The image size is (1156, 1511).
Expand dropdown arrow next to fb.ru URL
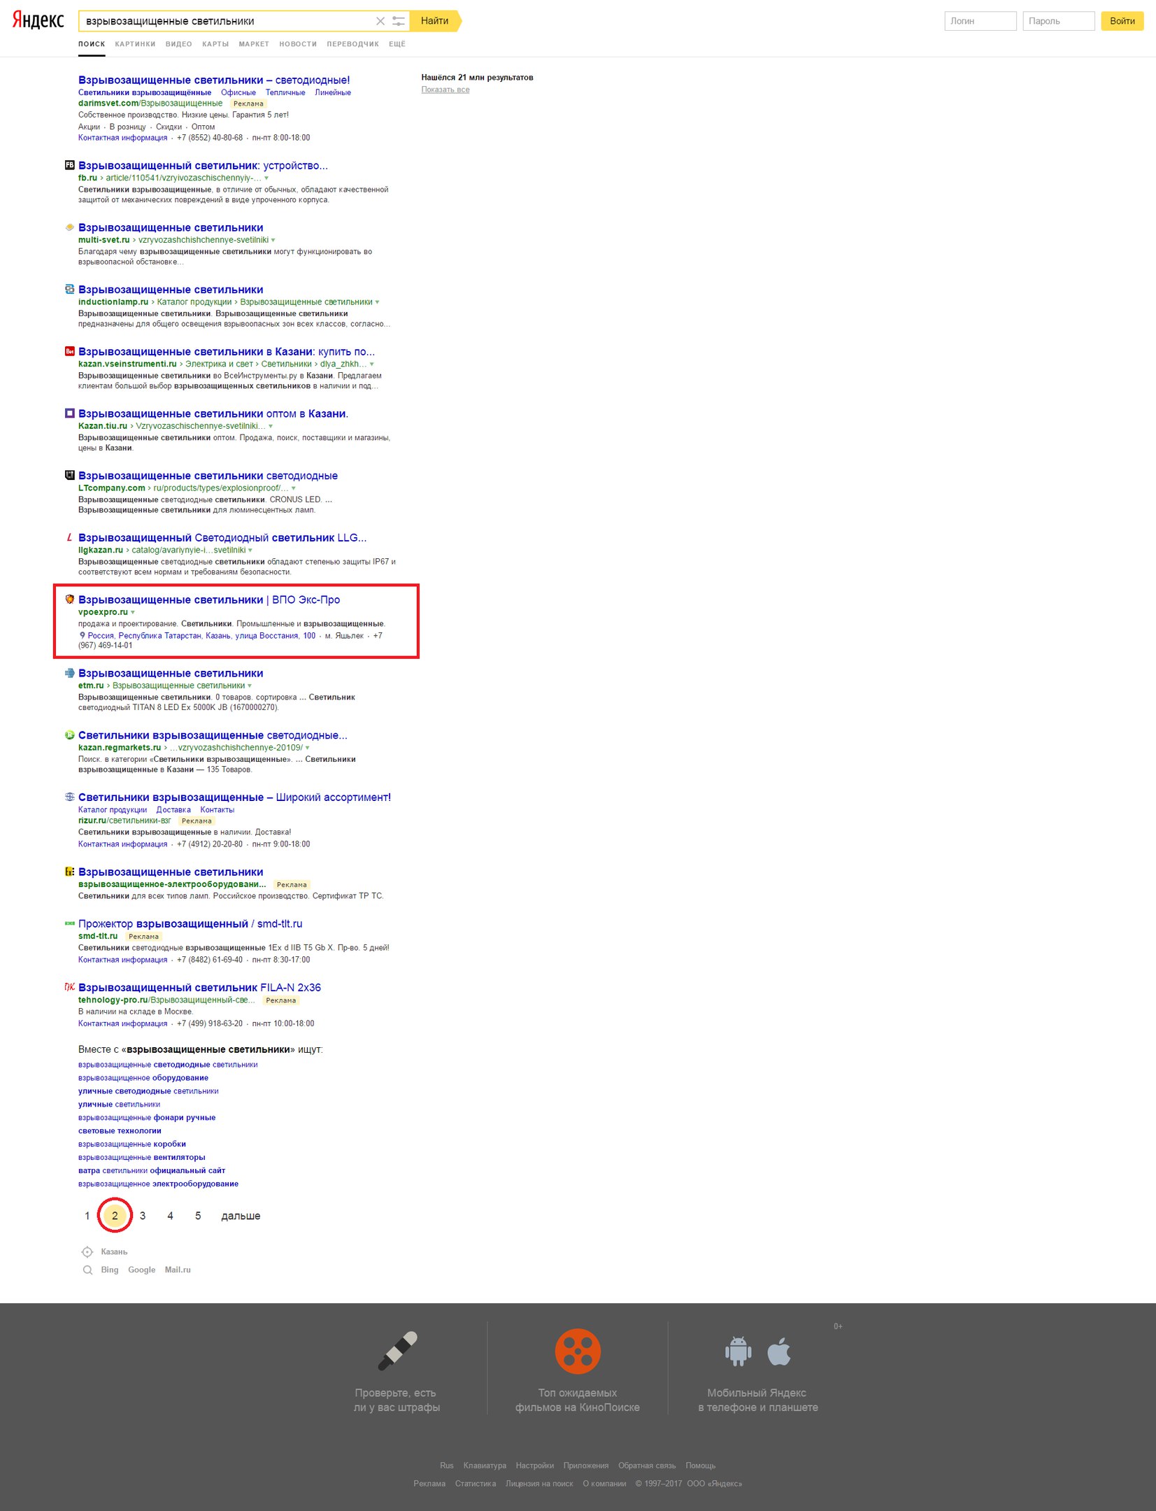(266, 178)
